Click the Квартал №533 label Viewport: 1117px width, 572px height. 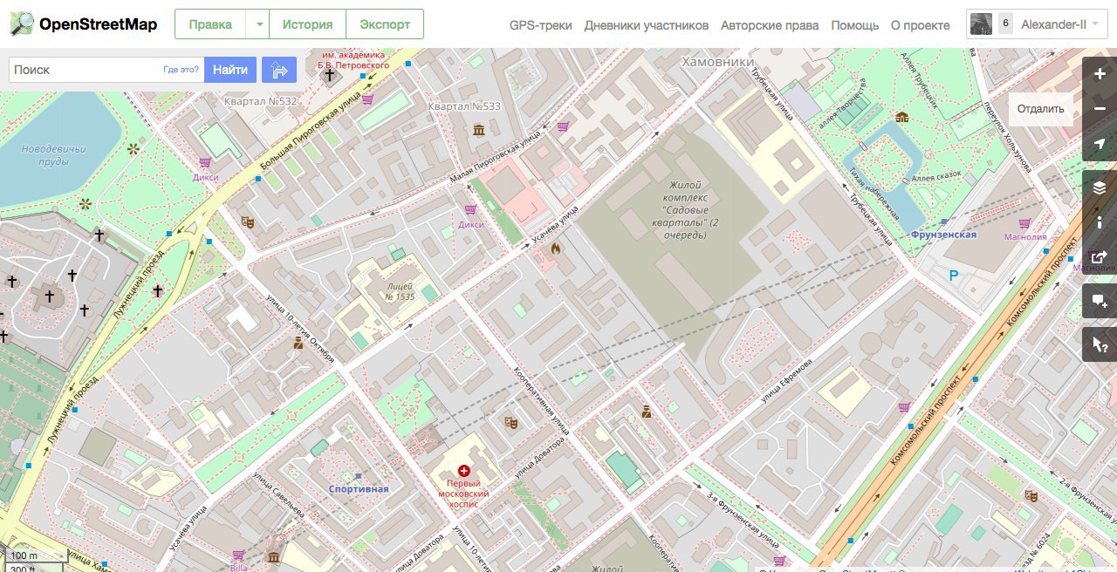point(464,106)
